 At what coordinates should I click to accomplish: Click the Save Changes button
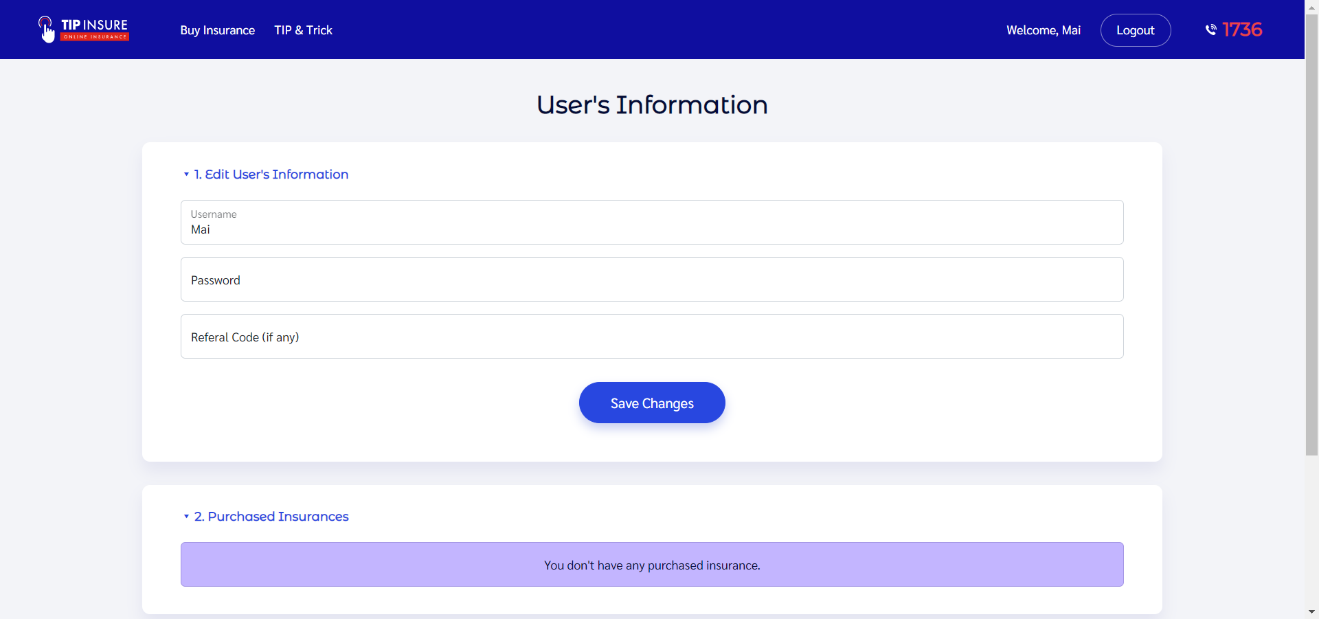click(651, 403)
